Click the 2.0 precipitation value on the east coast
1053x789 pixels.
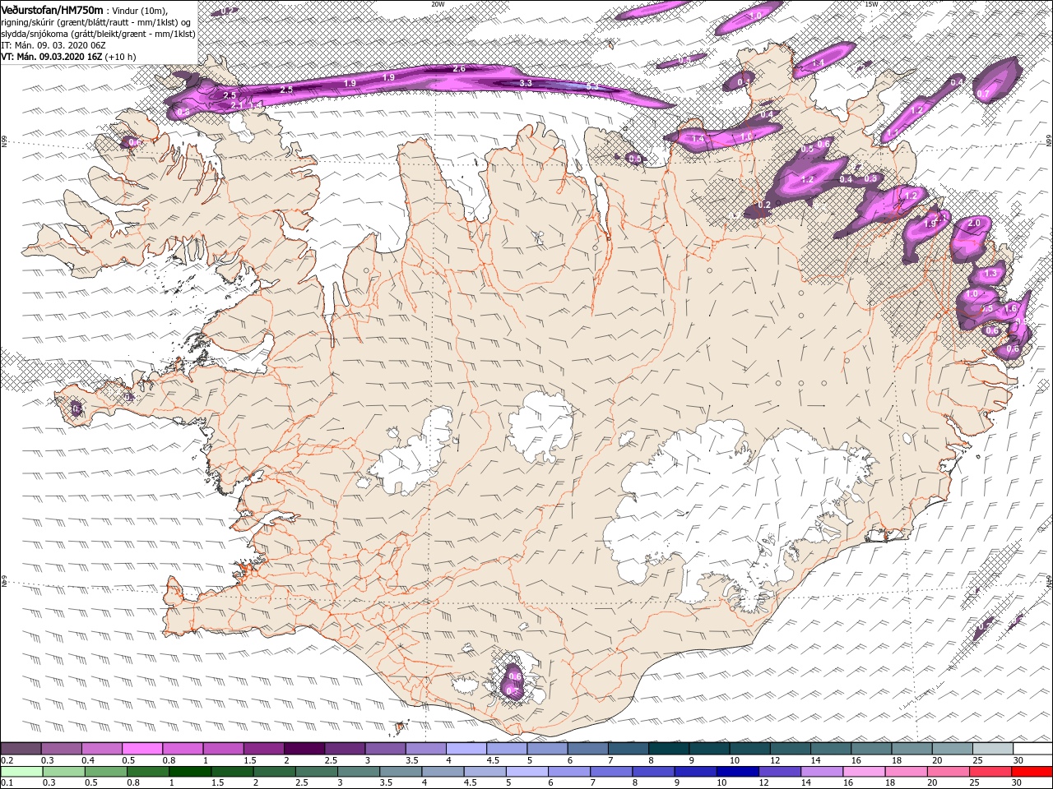click(x=975, y=224)
